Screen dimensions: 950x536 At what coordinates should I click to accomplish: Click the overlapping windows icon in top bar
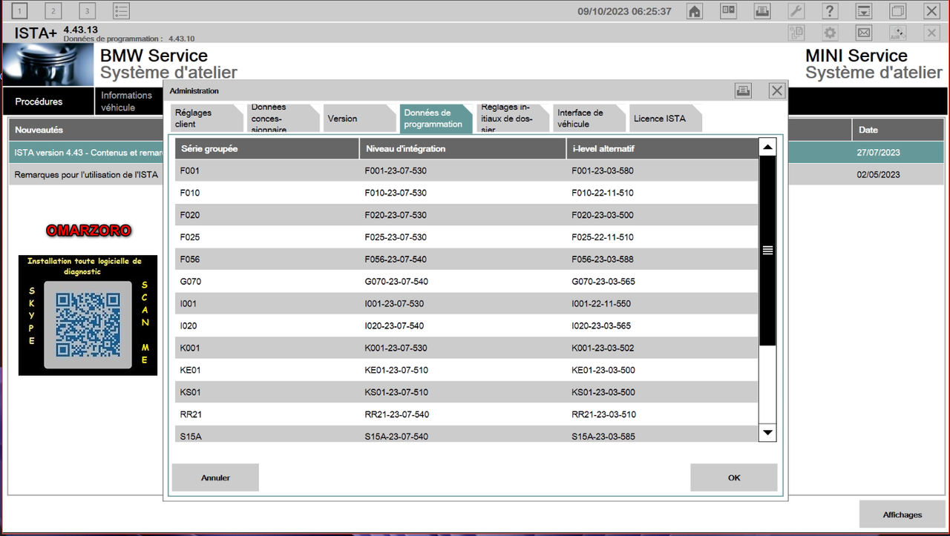click(x=898, y=11)
